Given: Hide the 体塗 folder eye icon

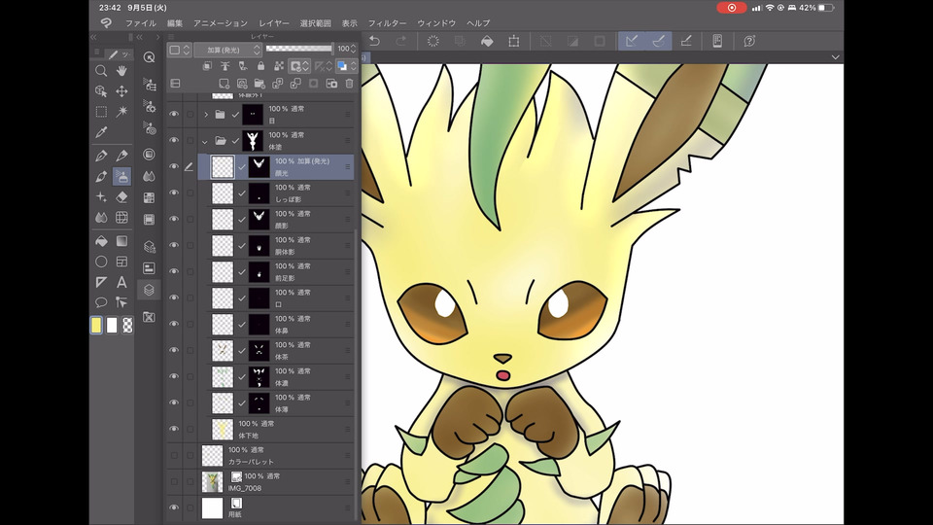Looking at the screenshot, I should pyautogui.click(x=174, y=141).
